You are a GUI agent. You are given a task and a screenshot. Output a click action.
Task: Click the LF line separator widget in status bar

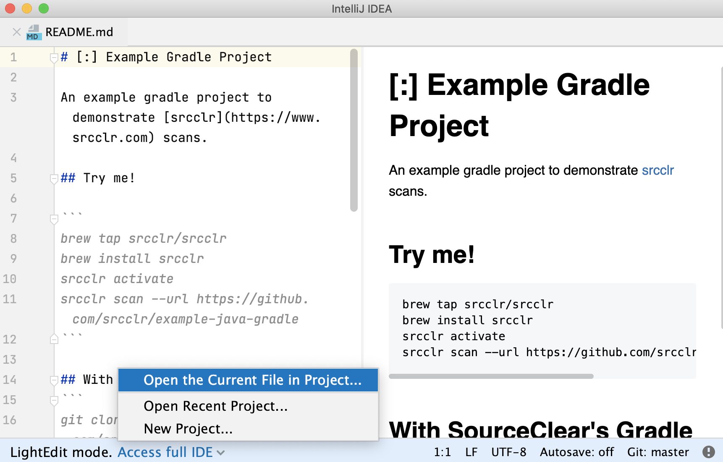471,452
